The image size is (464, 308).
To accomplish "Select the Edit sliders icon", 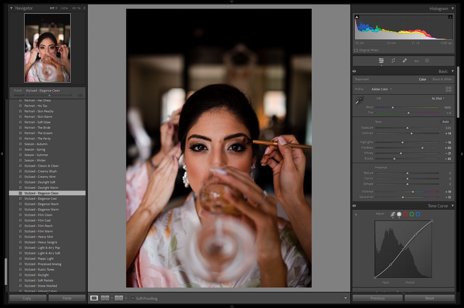I will click(381, 61).
